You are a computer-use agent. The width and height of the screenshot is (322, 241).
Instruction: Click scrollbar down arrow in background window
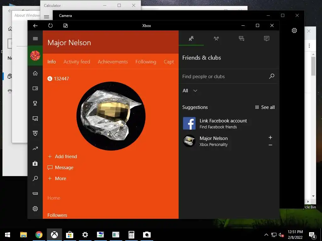[313, 196]
